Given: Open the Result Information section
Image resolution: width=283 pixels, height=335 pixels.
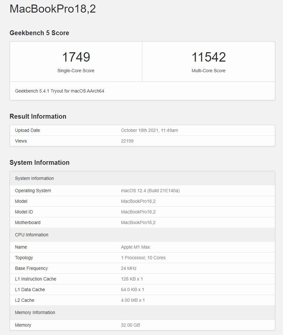Looking at the screenshot, I should point(38,116).
